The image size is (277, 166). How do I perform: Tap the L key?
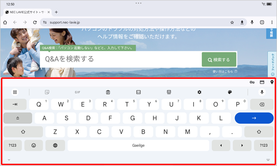coord(221,118)
